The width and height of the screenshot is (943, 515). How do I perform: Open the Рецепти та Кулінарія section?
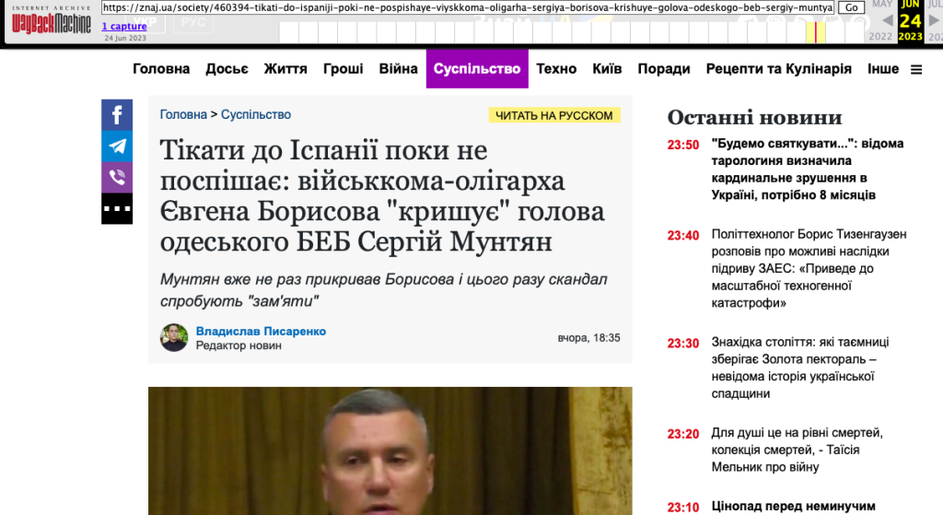(779, 68)
